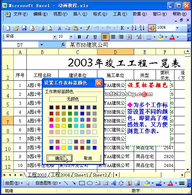Sort ascending with the A-Z icon

point(134,28)
